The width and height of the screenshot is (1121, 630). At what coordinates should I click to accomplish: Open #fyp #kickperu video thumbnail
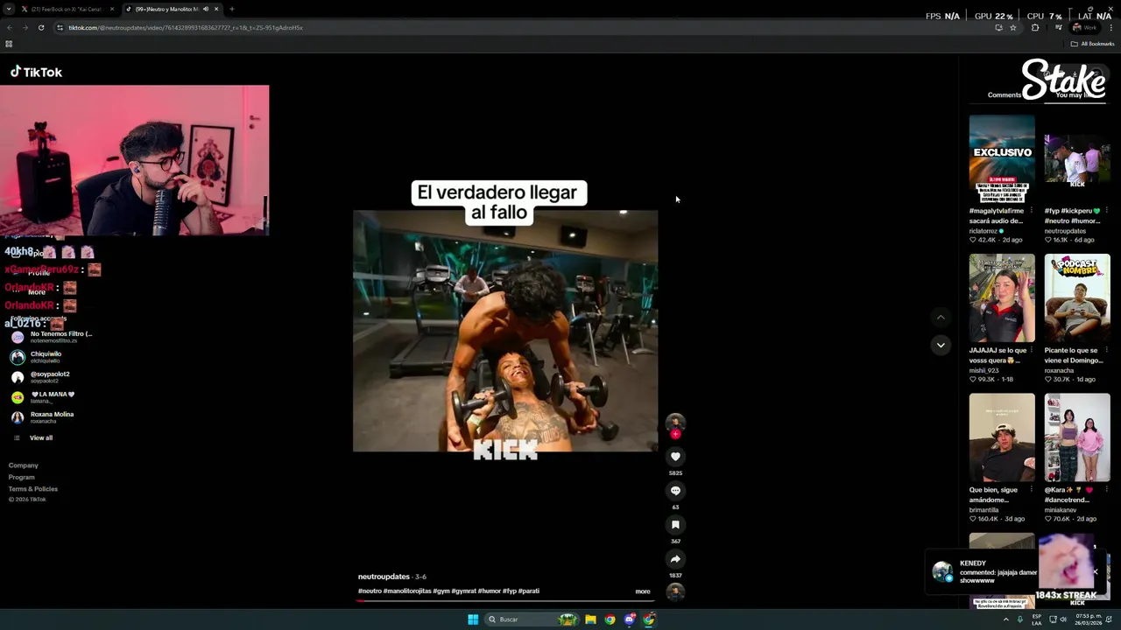(x=1077, y=159)
